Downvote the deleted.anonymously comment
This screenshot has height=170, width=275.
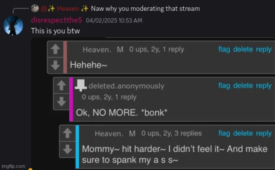pos(61,102)
